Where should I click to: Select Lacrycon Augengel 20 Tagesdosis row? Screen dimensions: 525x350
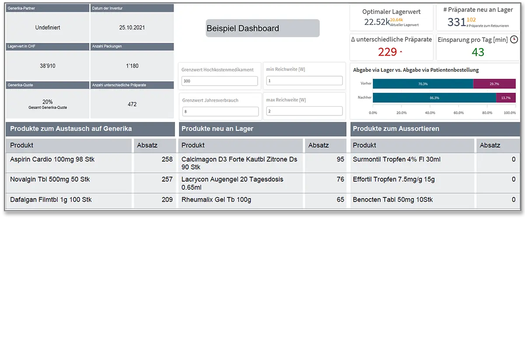click(262, 183)
